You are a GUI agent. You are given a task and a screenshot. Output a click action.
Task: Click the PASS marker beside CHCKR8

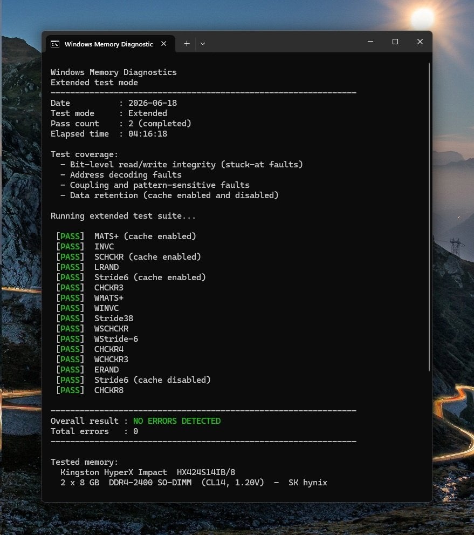point(70,390)
